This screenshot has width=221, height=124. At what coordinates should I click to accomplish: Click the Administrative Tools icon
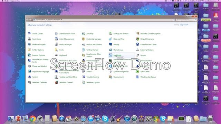pos(56,33)
